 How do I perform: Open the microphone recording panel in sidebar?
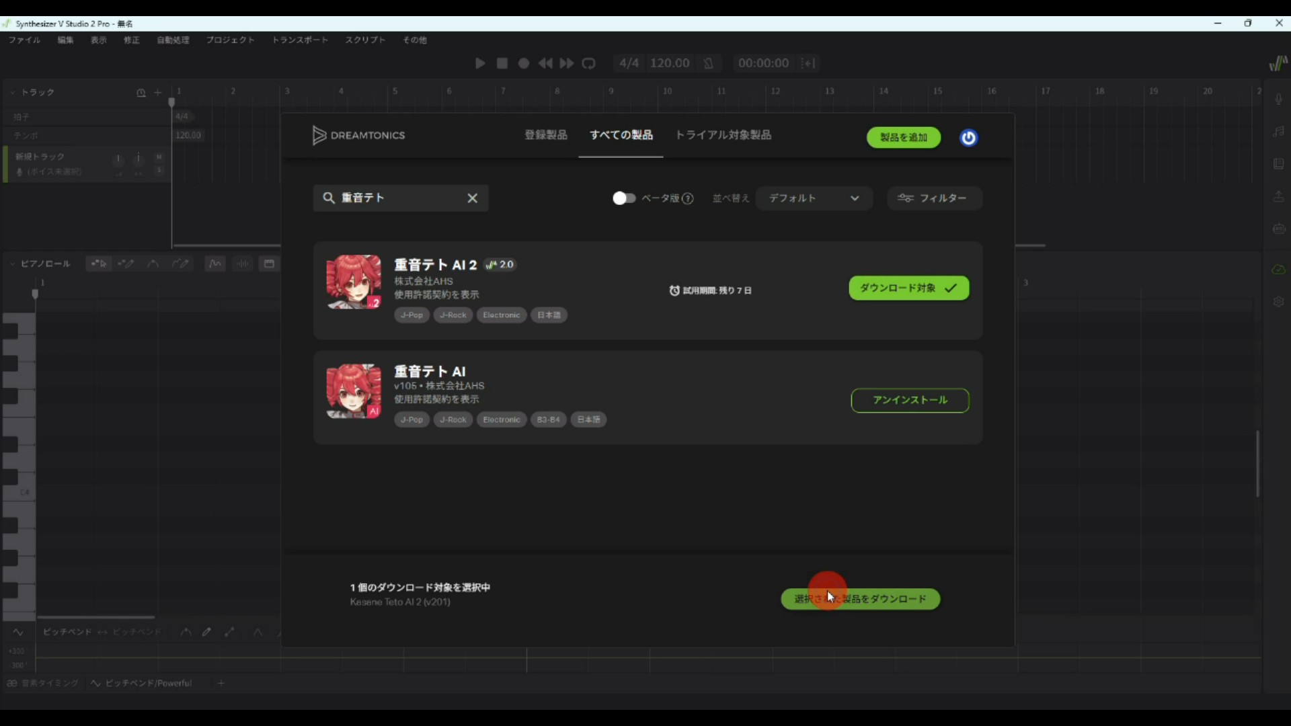(1279, 99)
